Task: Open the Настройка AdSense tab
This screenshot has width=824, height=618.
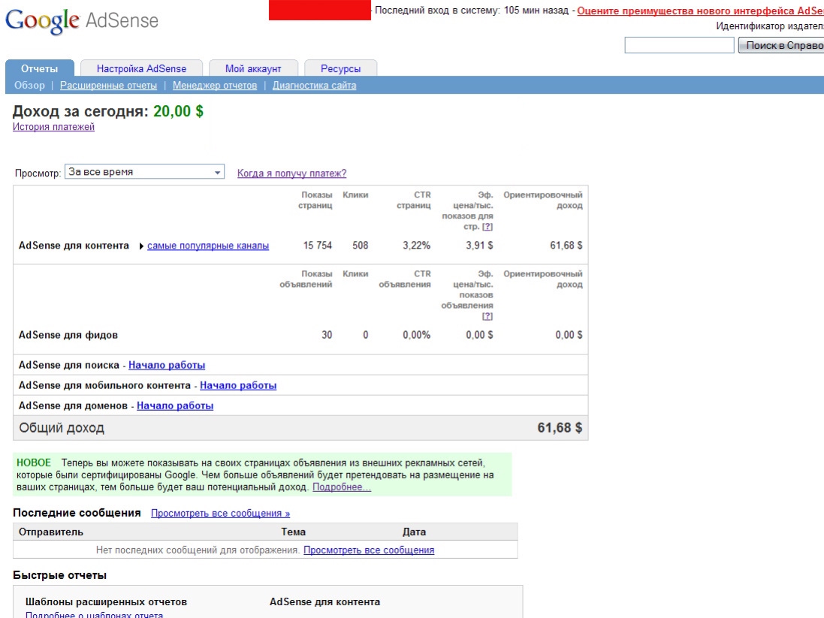Action: [141, 68]
